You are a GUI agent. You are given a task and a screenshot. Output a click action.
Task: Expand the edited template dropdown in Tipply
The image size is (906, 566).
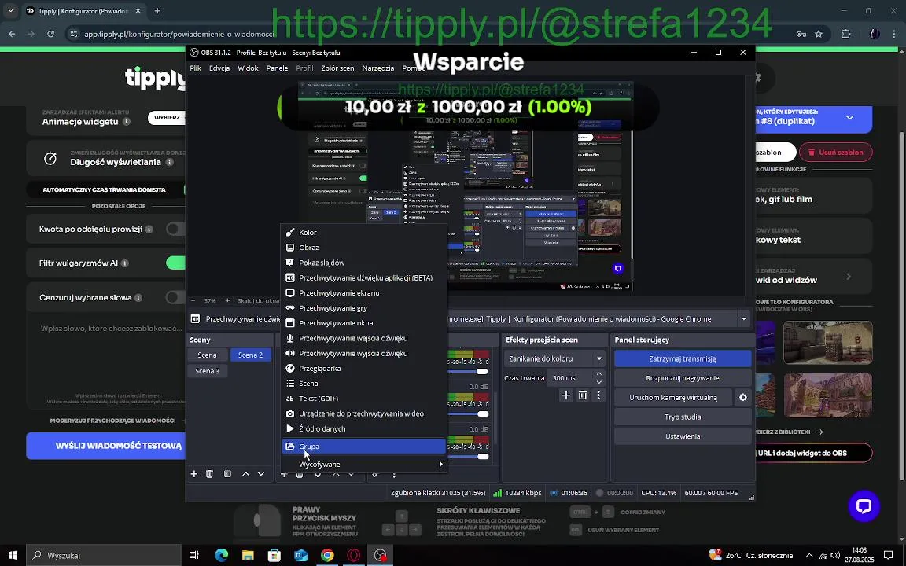[849, 117]
